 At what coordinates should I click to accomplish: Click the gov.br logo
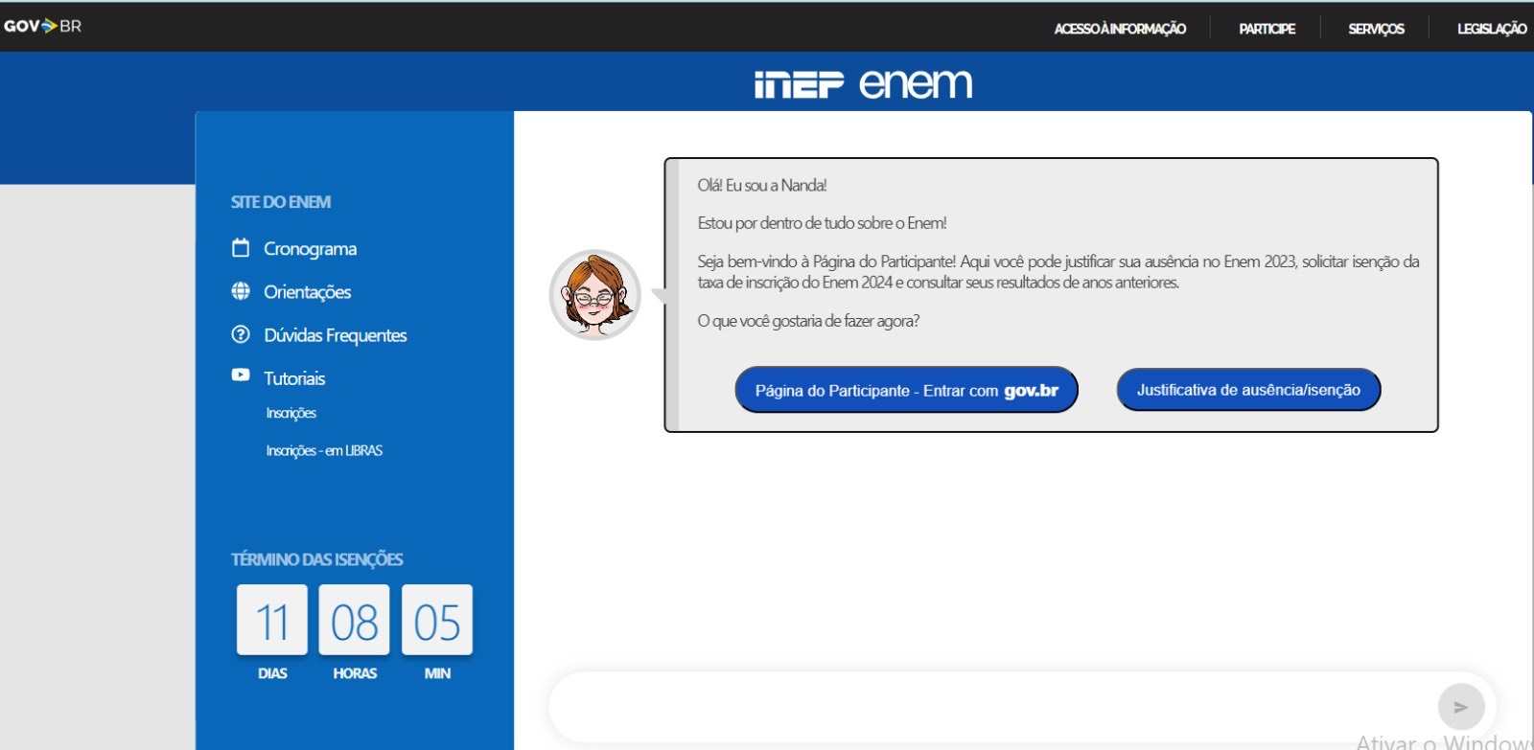coord(42,26)
